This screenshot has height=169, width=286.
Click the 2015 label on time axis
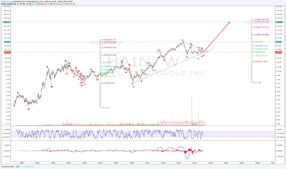pyautogui.click(x=179, y=163)
